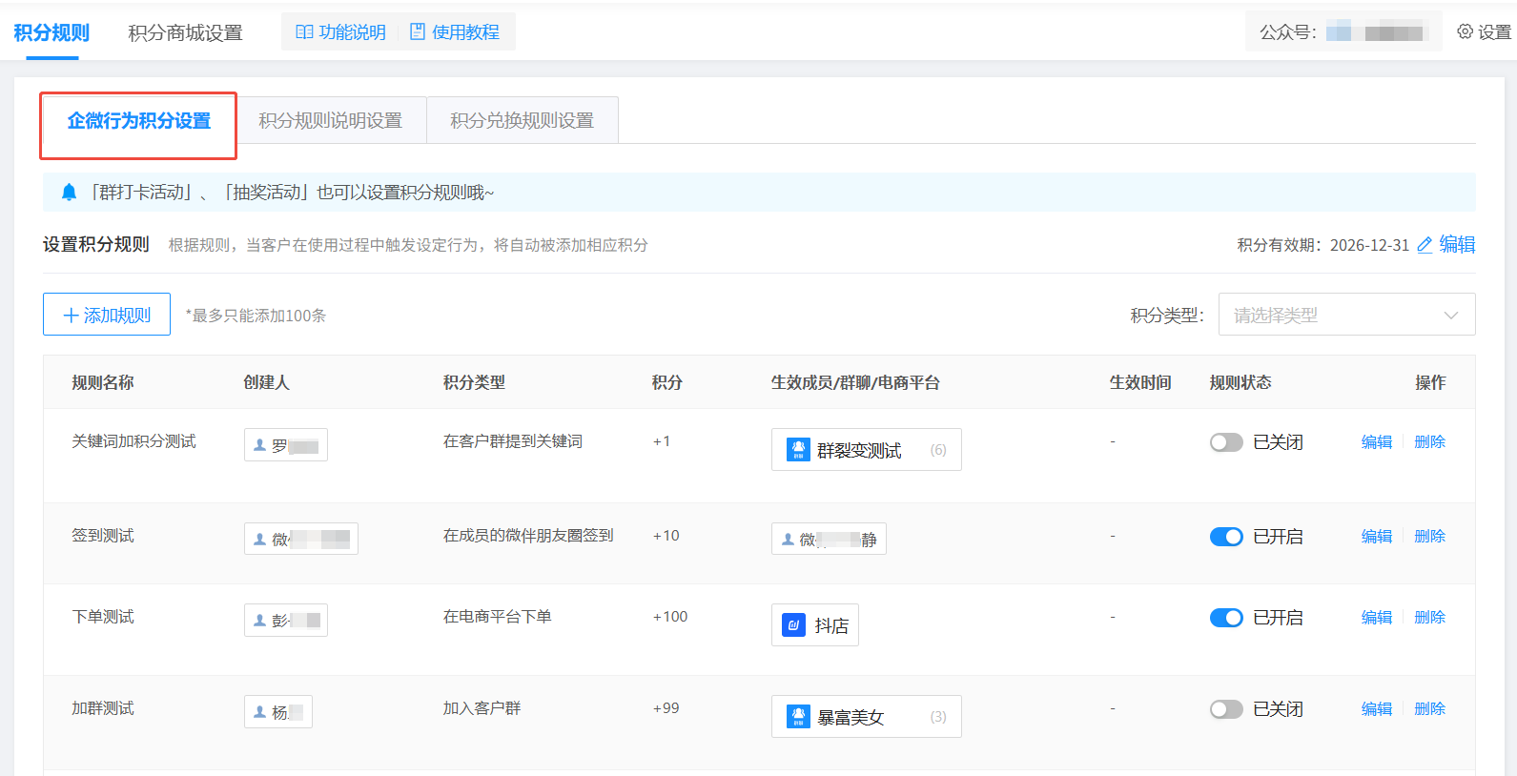Viewport: 1517px width, 776px height.
Task: Open the 功能说明 book icon
Action: click(x=304, y=32)
